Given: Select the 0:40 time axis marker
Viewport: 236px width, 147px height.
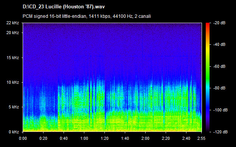Looking at the screenshot, I should (x=64, y=138).
